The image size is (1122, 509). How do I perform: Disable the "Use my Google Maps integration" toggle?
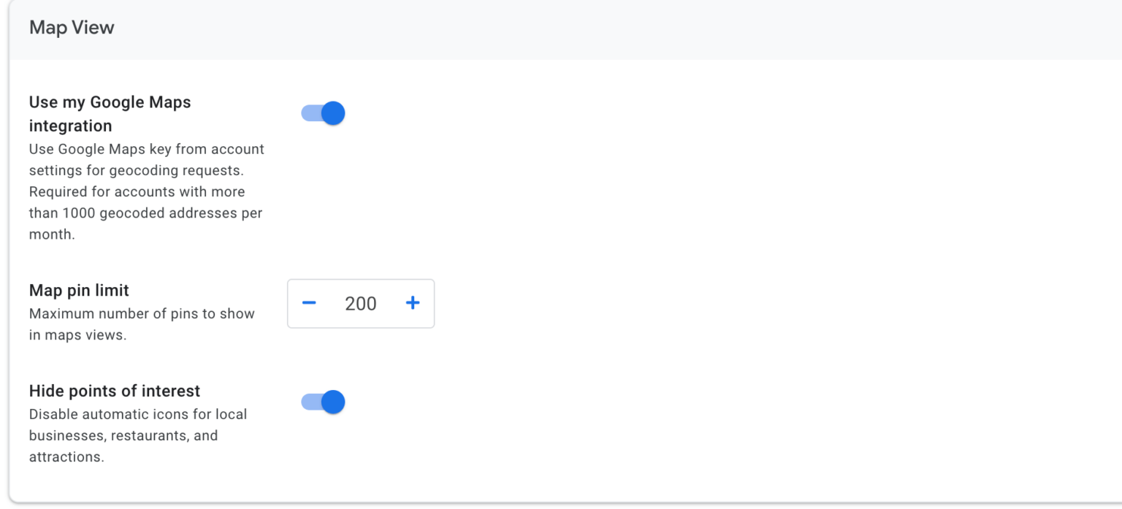click(324, 112)
